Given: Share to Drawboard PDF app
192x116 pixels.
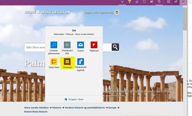Looking at the screenshot, I should (x=67, y=48).
